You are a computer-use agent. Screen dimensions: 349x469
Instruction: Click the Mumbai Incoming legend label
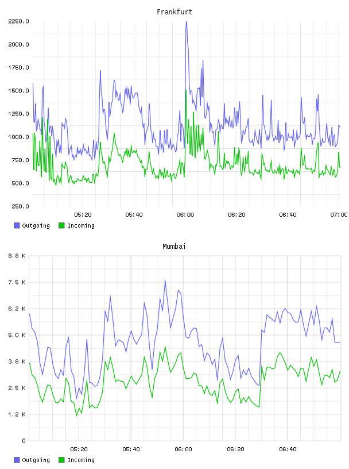(81, 460)
